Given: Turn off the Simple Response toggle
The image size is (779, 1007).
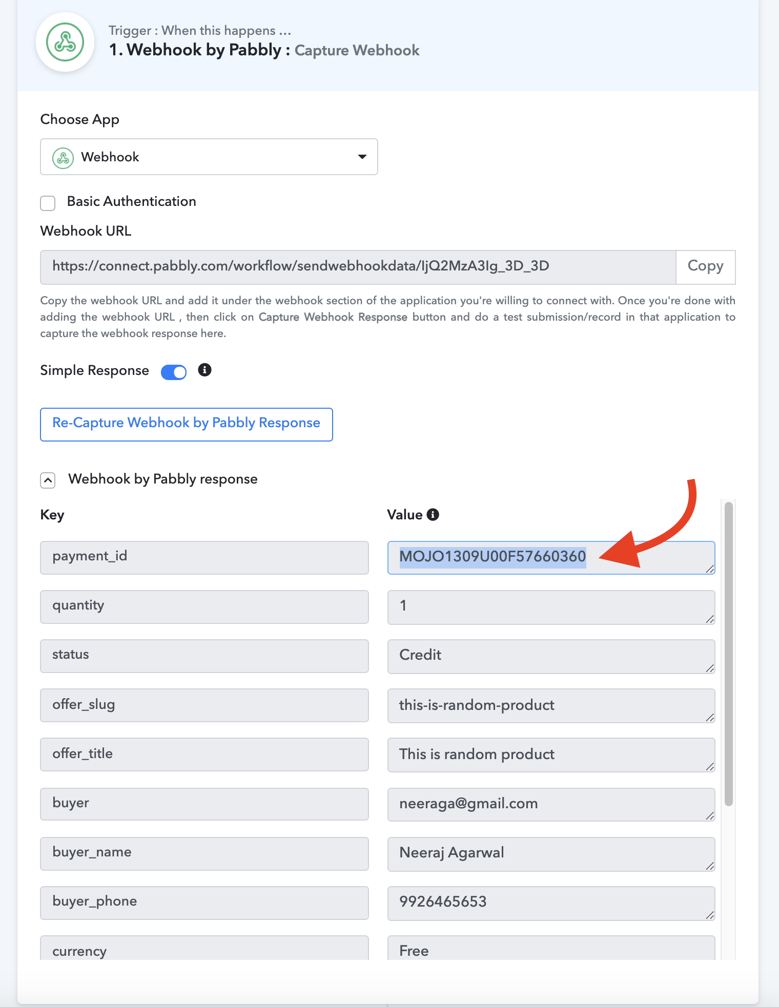Looking at the screenshot, I should (174, 372).
